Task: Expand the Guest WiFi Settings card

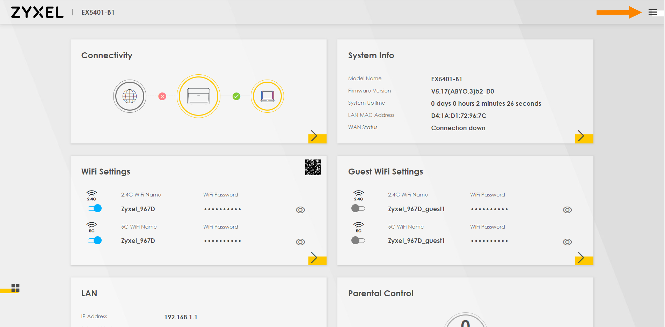Action: click(581, 258)
